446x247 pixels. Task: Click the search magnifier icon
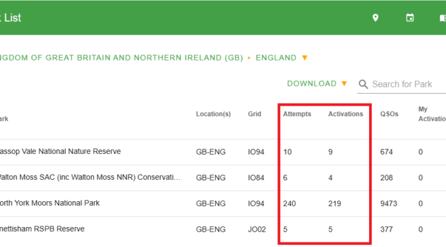(x=363, y=84)
